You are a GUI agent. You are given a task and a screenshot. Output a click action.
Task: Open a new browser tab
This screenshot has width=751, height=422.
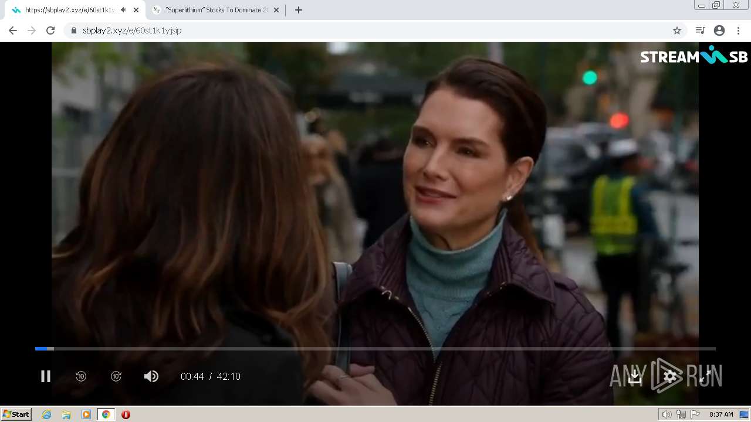298,10
